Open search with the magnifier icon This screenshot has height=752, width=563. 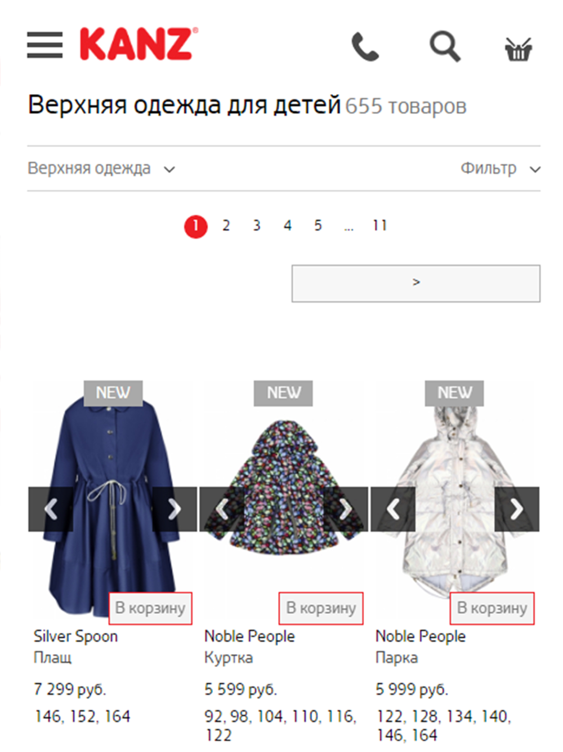tap(445, 46)
